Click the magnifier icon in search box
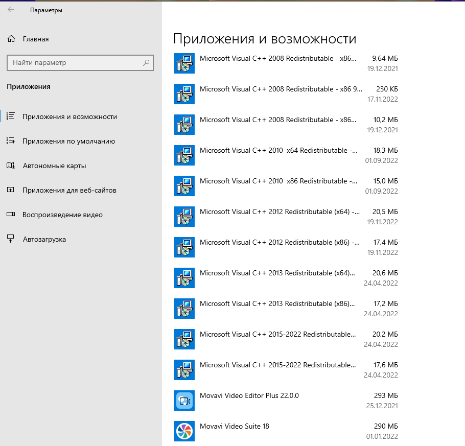This screenshot has width=465, height=446. click(x=146, y=62)
